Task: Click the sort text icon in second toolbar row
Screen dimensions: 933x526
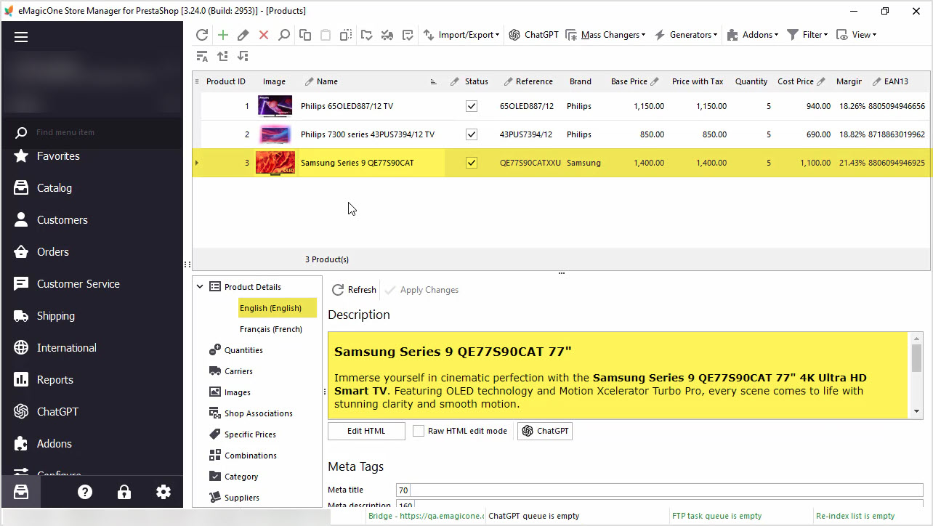Action: (202, 56)
